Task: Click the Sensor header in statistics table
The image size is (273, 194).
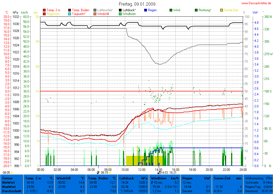Action: point(7,178)
